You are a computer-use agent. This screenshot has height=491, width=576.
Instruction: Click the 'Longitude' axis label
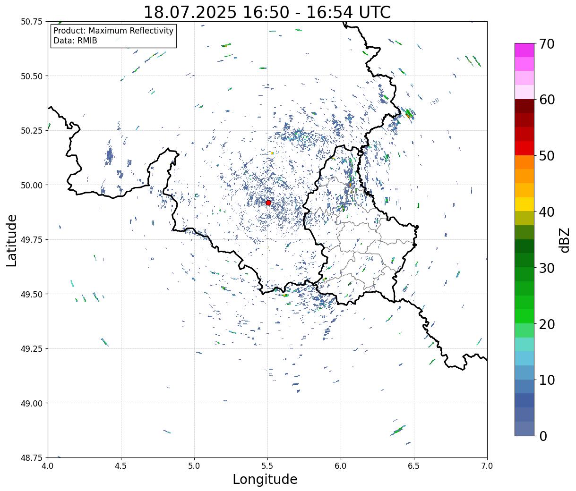[x=265, y=479]
